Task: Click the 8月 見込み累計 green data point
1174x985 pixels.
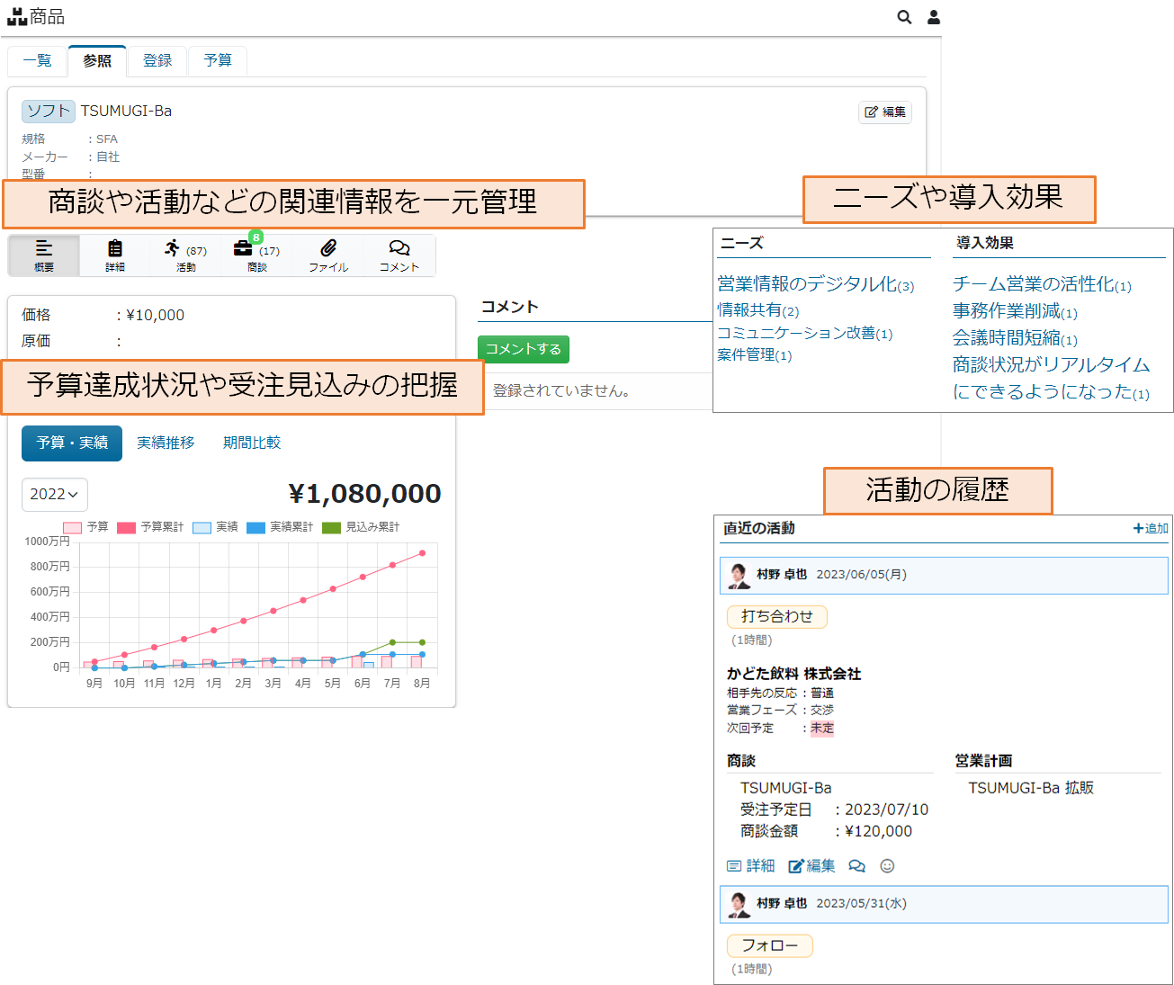Action: pyautogui.click(x=423, y=642)
